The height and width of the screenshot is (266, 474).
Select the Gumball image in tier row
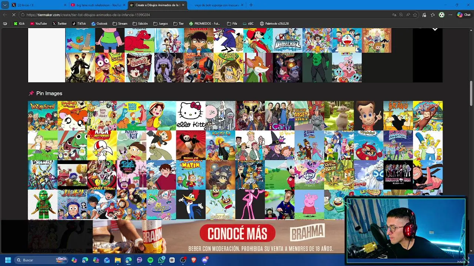[347, 67]
